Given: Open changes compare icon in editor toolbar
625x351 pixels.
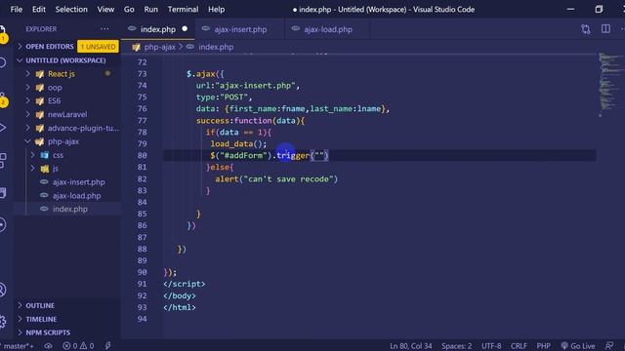Looking at the screenshot, I should pyautogui.click(x=585, y=29).
